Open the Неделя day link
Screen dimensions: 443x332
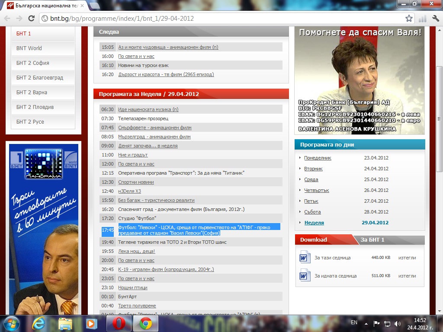[314, 223]
